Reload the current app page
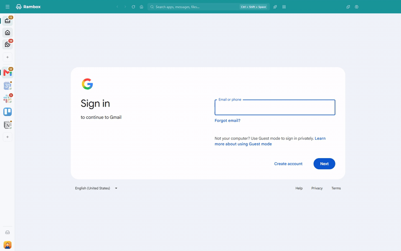Image resolution: width=401 pixels, height=251 pixels. (x=133, y=7)
